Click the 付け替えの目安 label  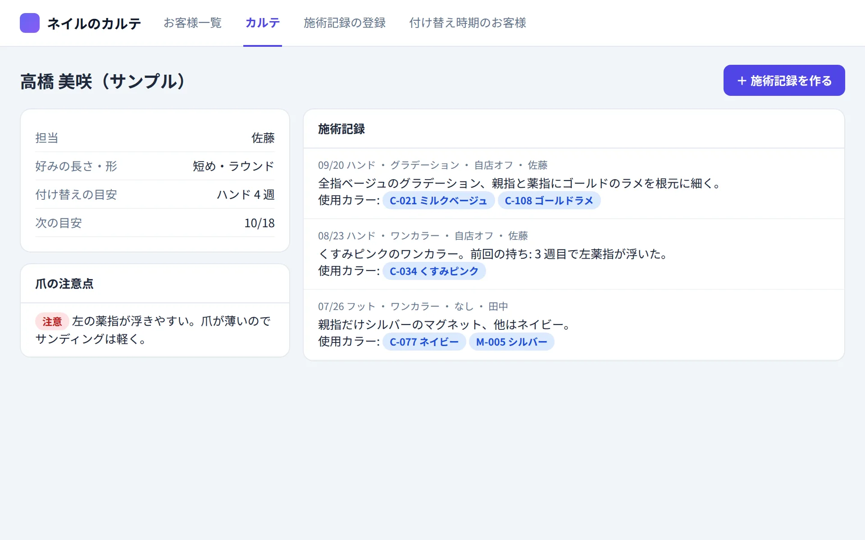(76, 194)
